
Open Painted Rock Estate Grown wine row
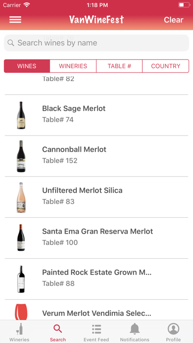click(96, 279)
